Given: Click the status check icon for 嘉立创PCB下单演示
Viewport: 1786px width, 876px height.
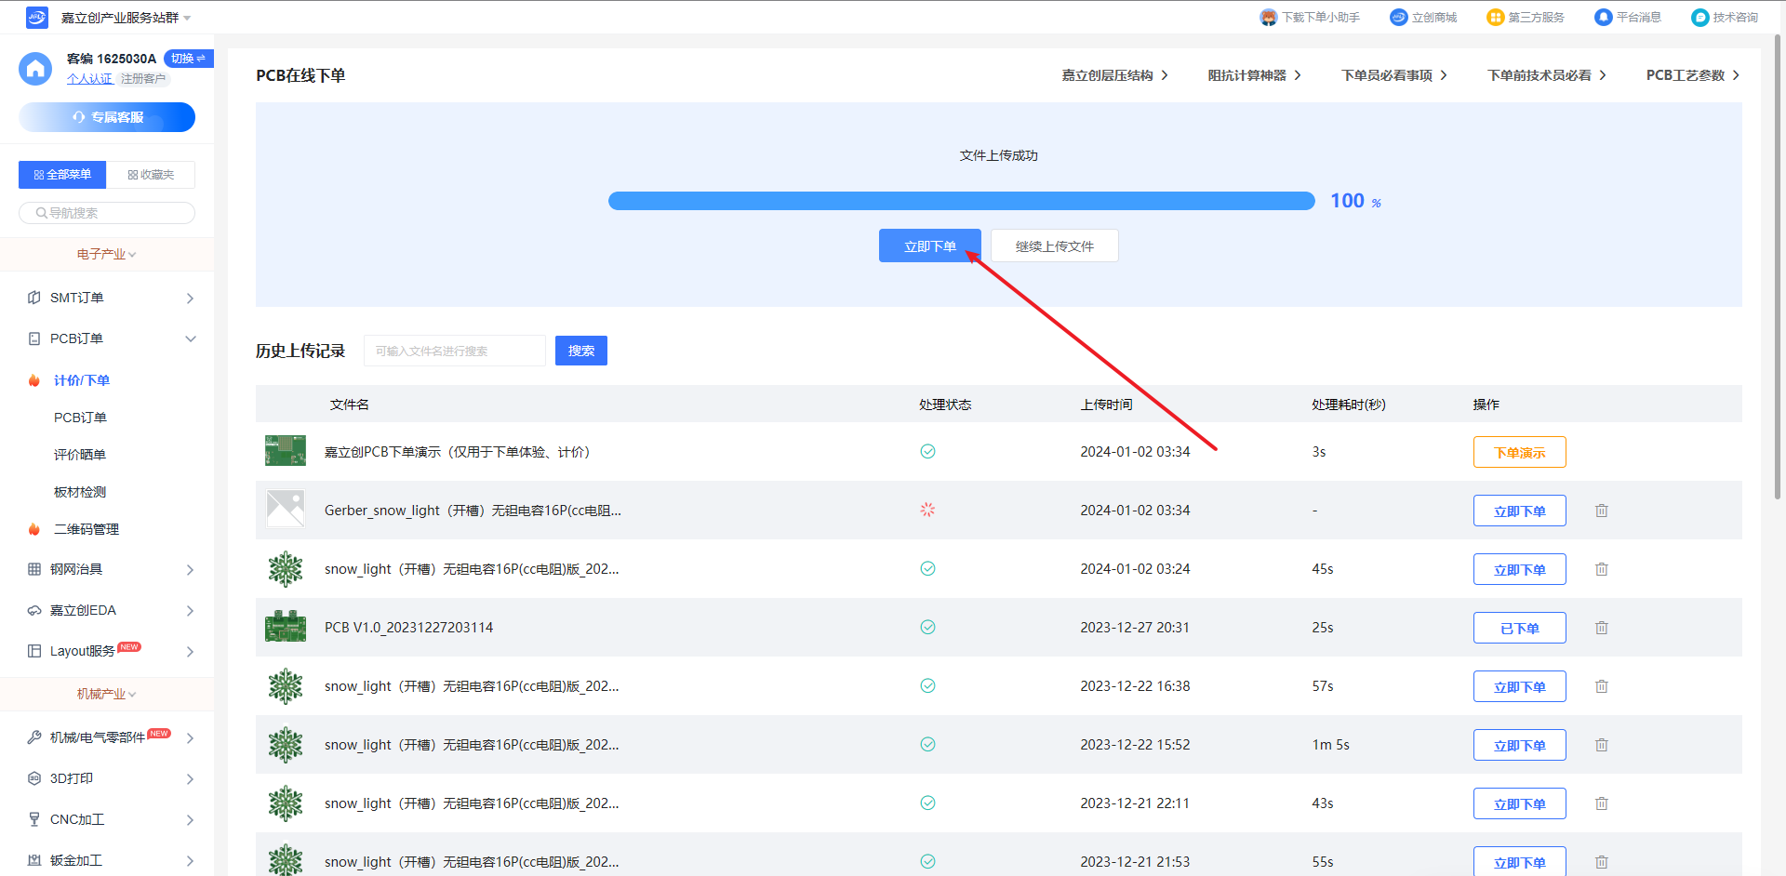Looking at the screenshot, I should click(x=927, y=452).
